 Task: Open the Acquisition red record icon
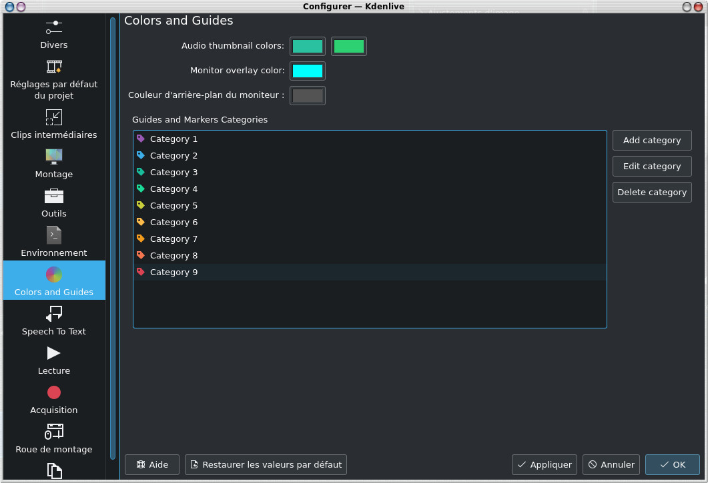(x=54, y=392)
